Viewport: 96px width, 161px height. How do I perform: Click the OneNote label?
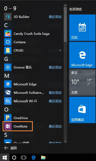pos(20,126)
